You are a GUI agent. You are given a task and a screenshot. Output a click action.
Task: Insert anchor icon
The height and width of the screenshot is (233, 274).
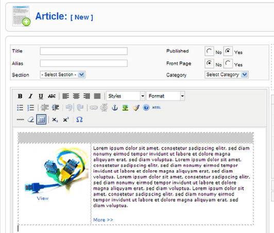click(x=115, y=108)
